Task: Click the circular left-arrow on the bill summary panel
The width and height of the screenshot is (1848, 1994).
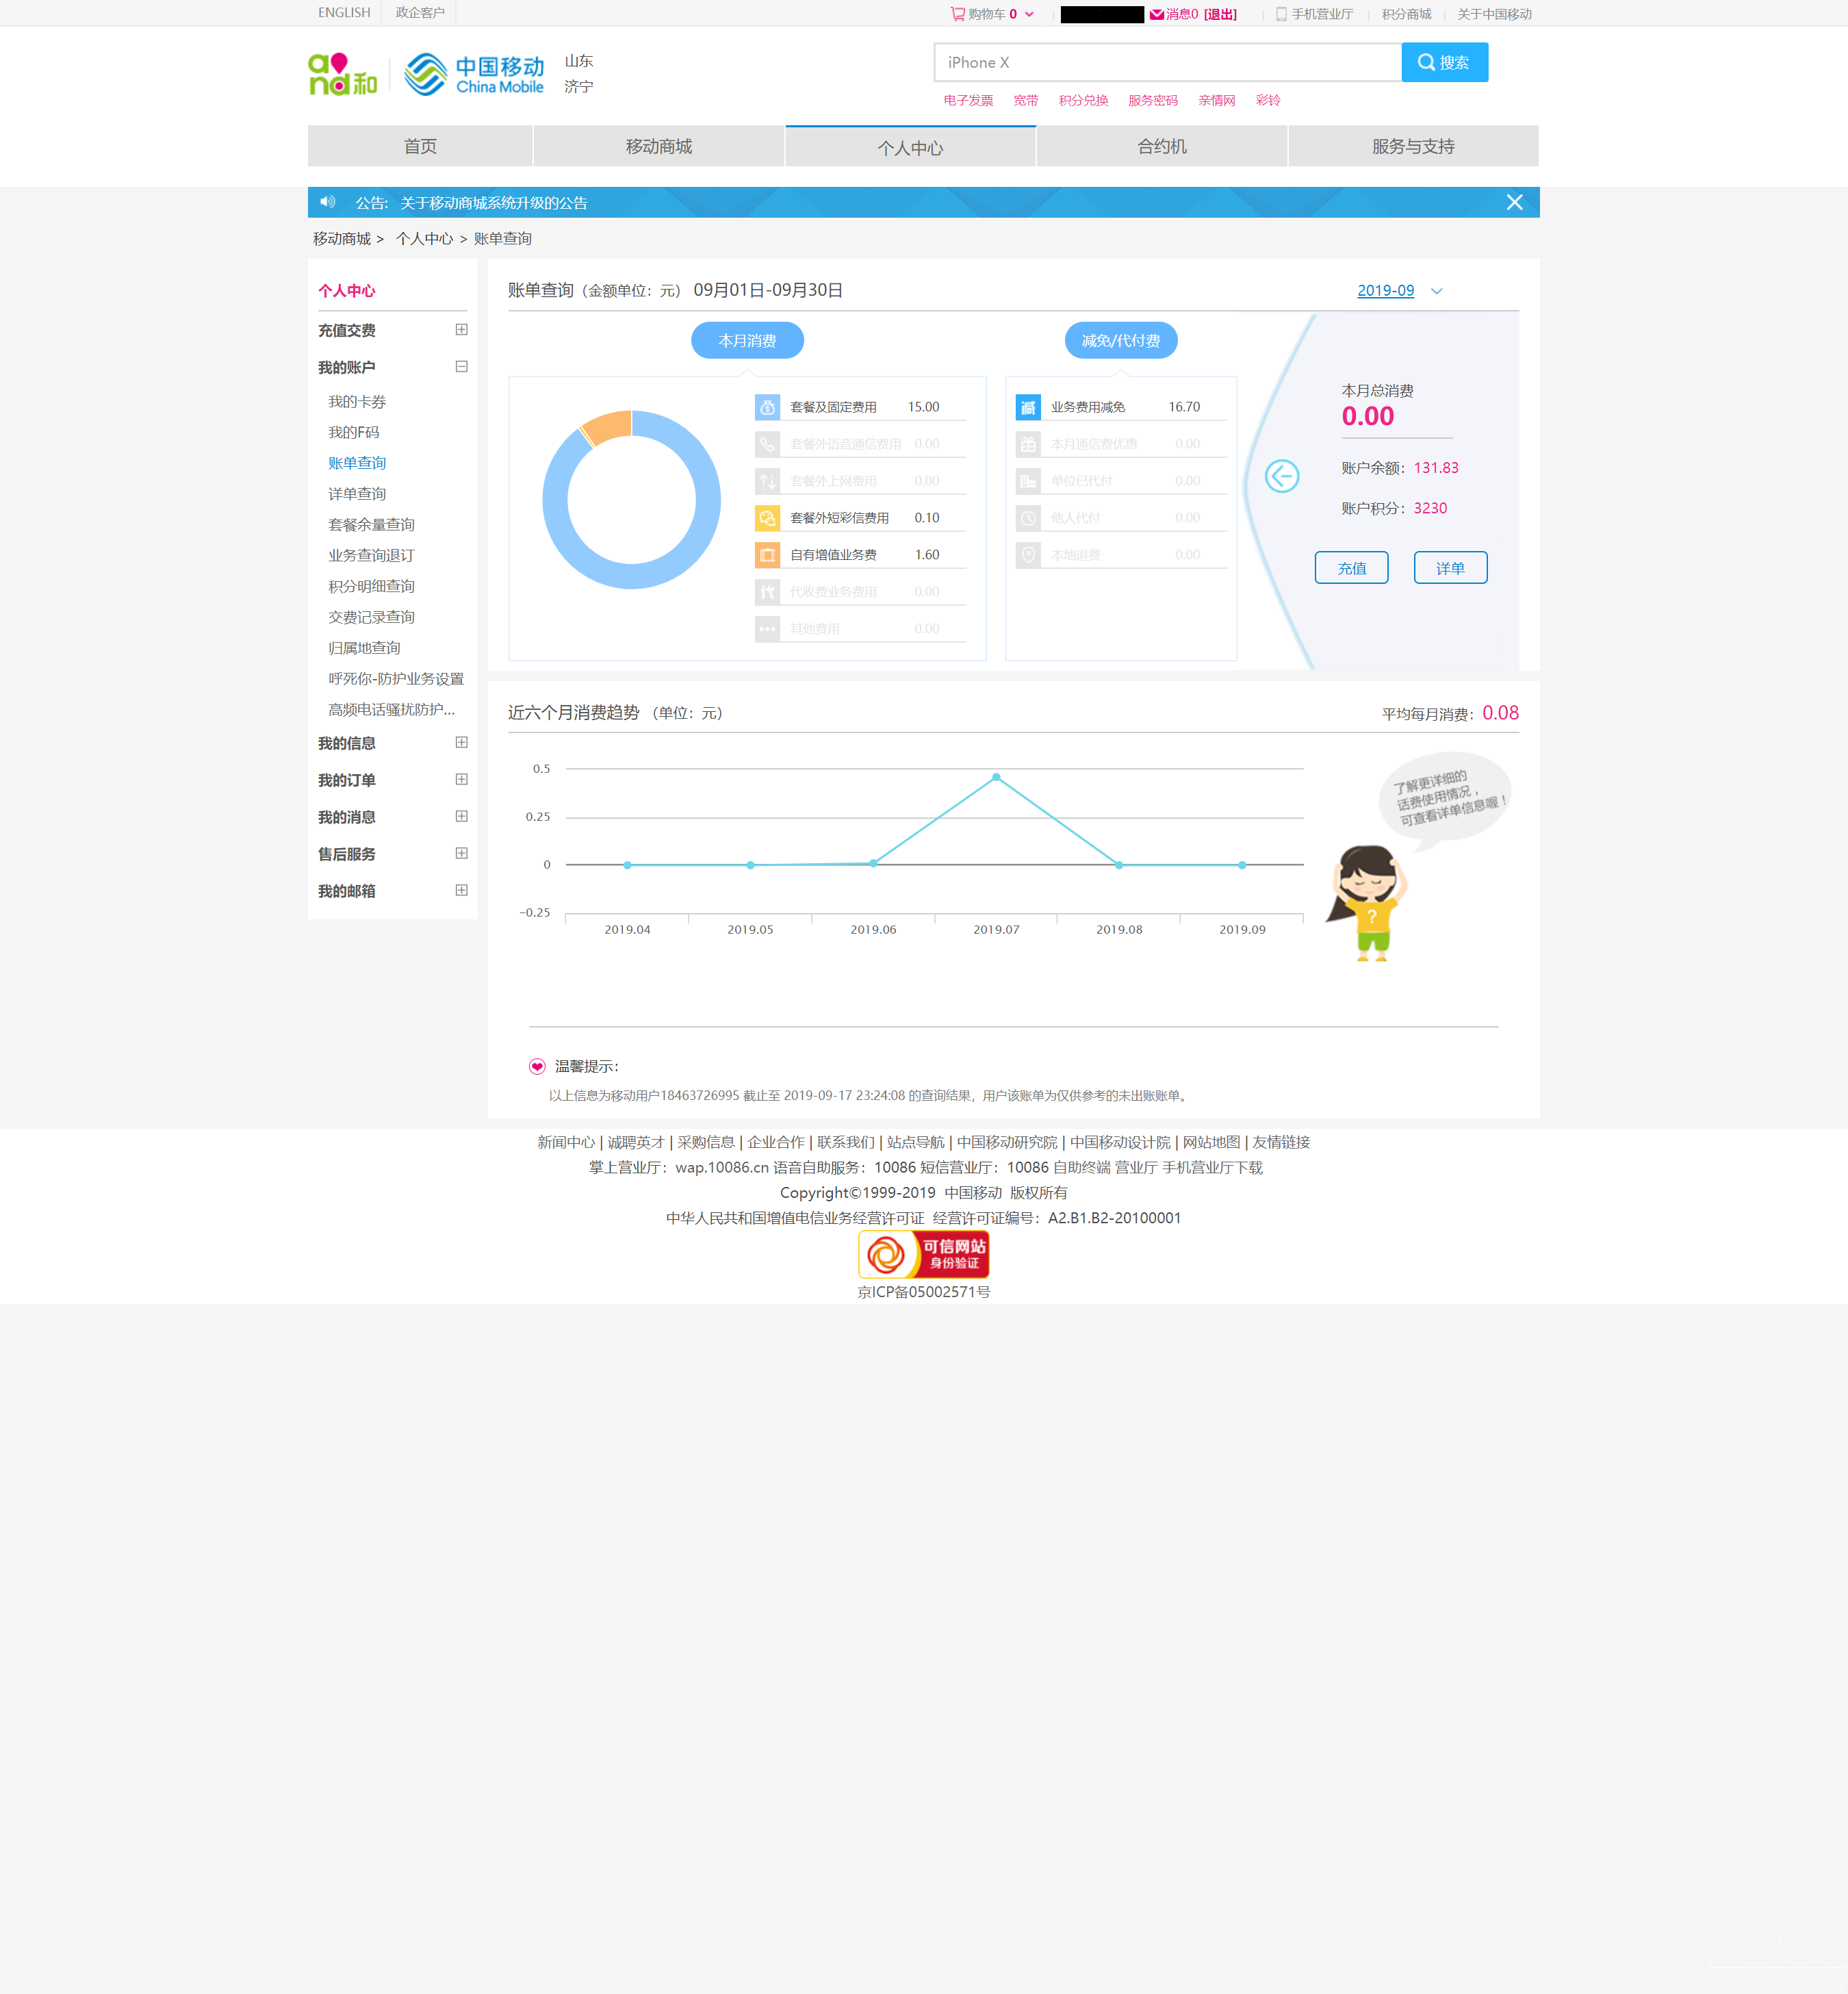Action: point(1283,476)
